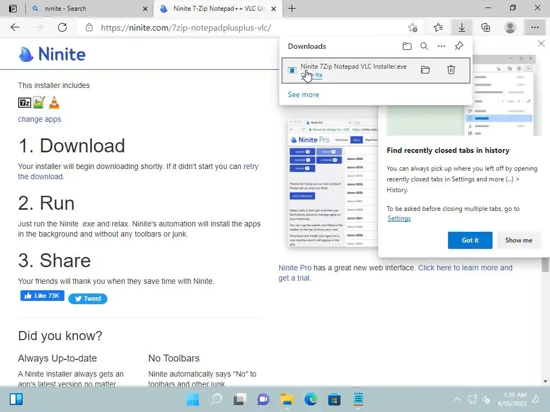Close the ninite - Search tab
550x412 pixels.
pos(145,9)
